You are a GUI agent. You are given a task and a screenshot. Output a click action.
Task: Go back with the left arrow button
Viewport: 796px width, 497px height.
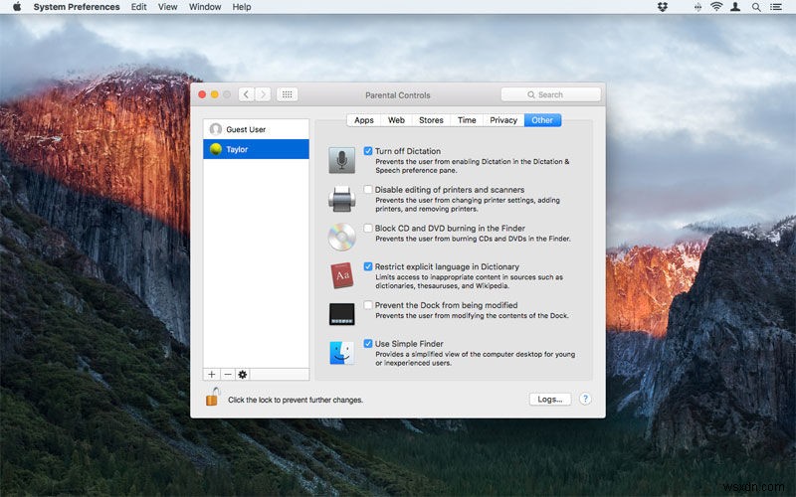tap(246, 94)
